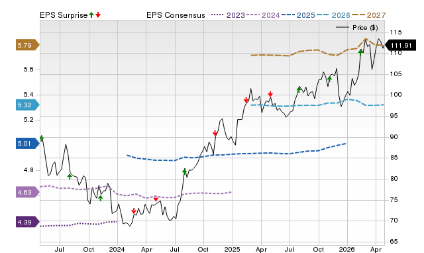
Task: Click the 2025 label on time axis
Action: [x=232, y=249]
